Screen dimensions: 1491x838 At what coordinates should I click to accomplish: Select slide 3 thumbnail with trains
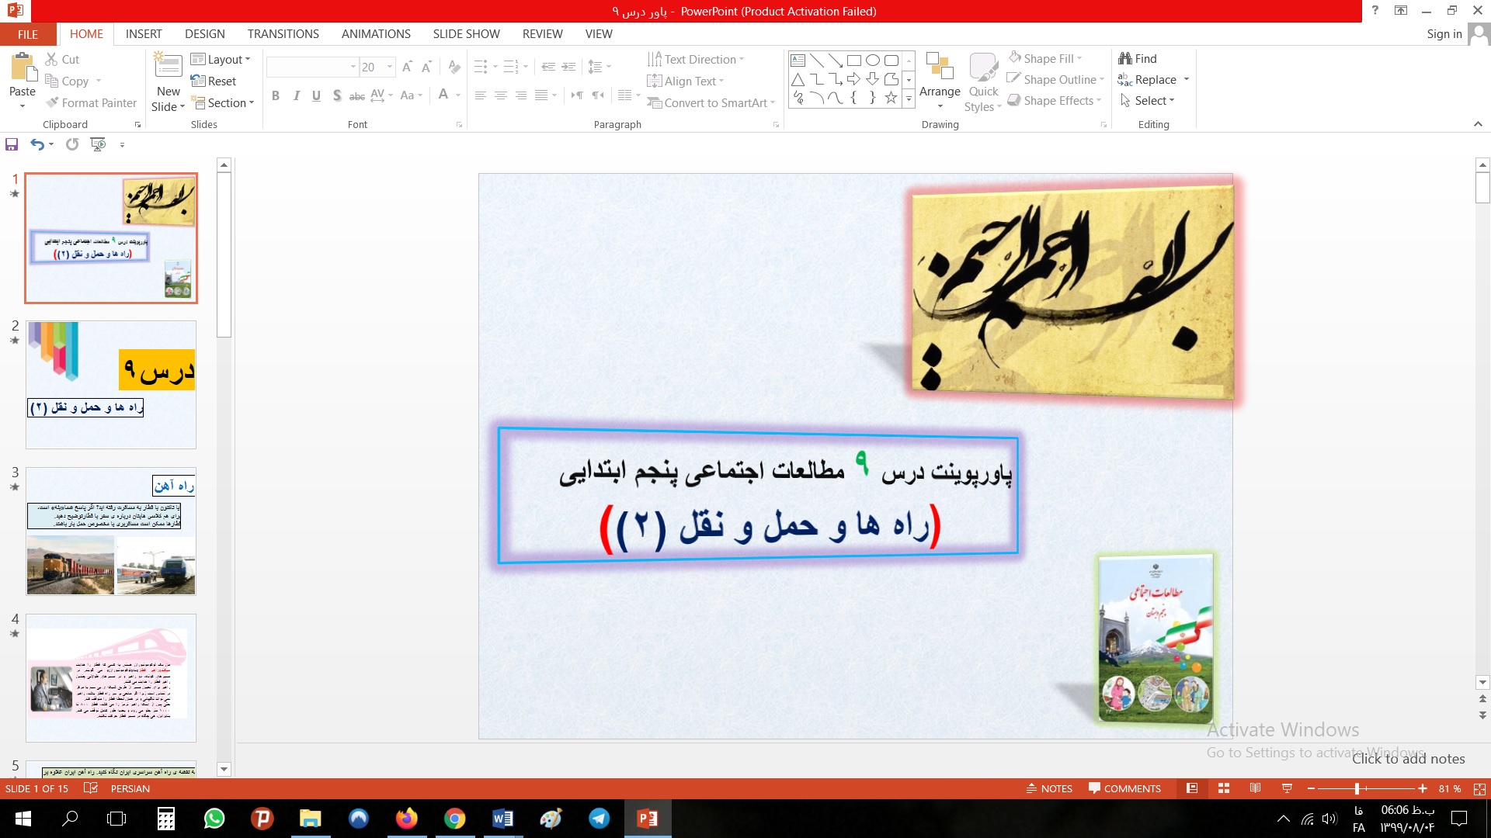pyautogui.click(x=111, y=532)
